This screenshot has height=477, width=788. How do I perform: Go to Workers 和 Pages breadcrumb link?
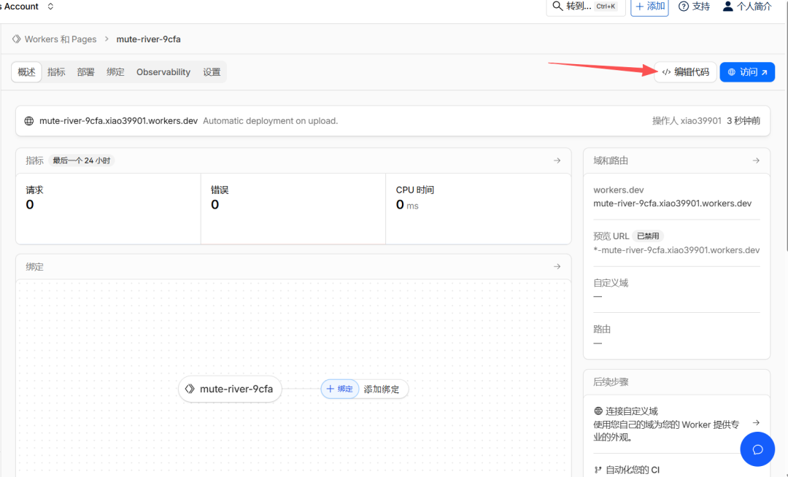point(61,39)
